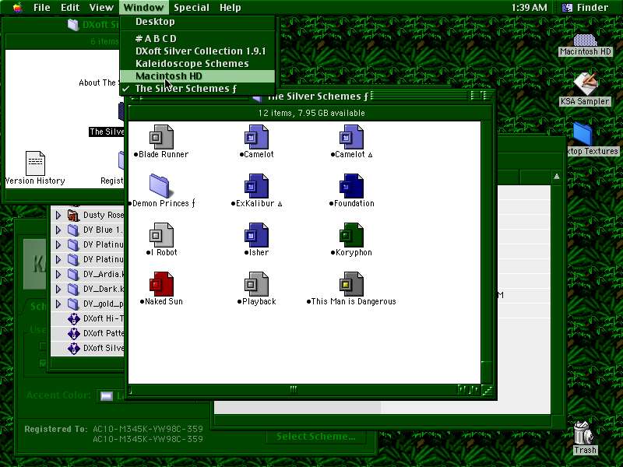Open the Apple menu icon
The image size is (623, 467).
(17, 8)
